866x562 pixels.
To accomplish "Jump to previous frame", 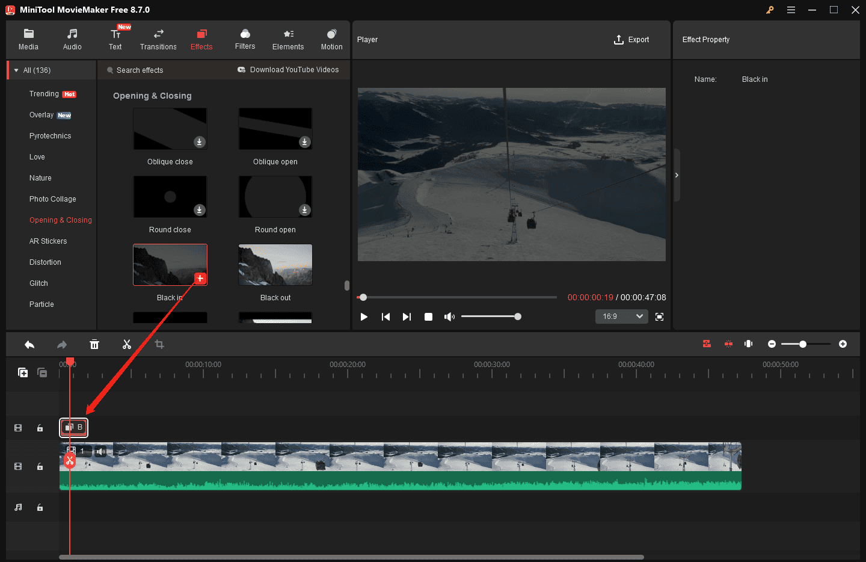I will point(385,317).
